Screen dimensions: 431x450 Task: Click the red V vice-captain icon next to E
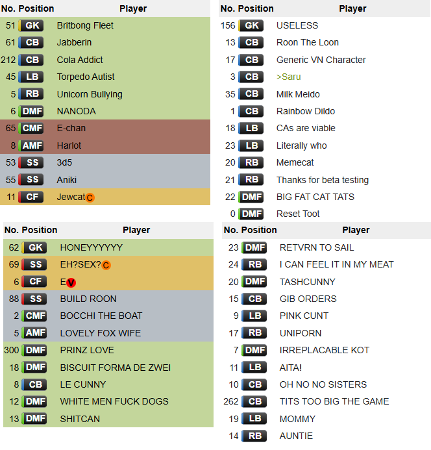click(x=71, y=282)
